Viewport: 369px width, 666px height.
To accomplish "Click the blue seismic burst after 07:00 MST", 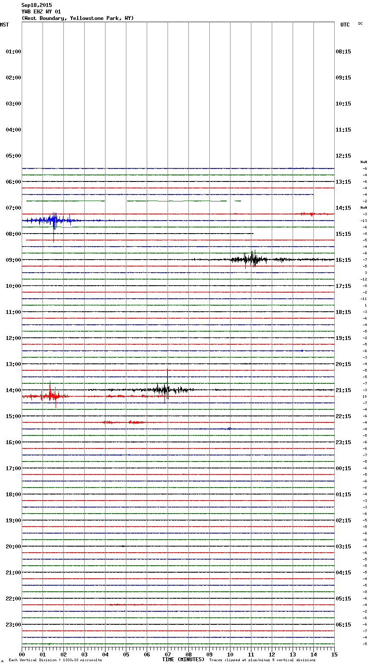I will coord(54,221).
